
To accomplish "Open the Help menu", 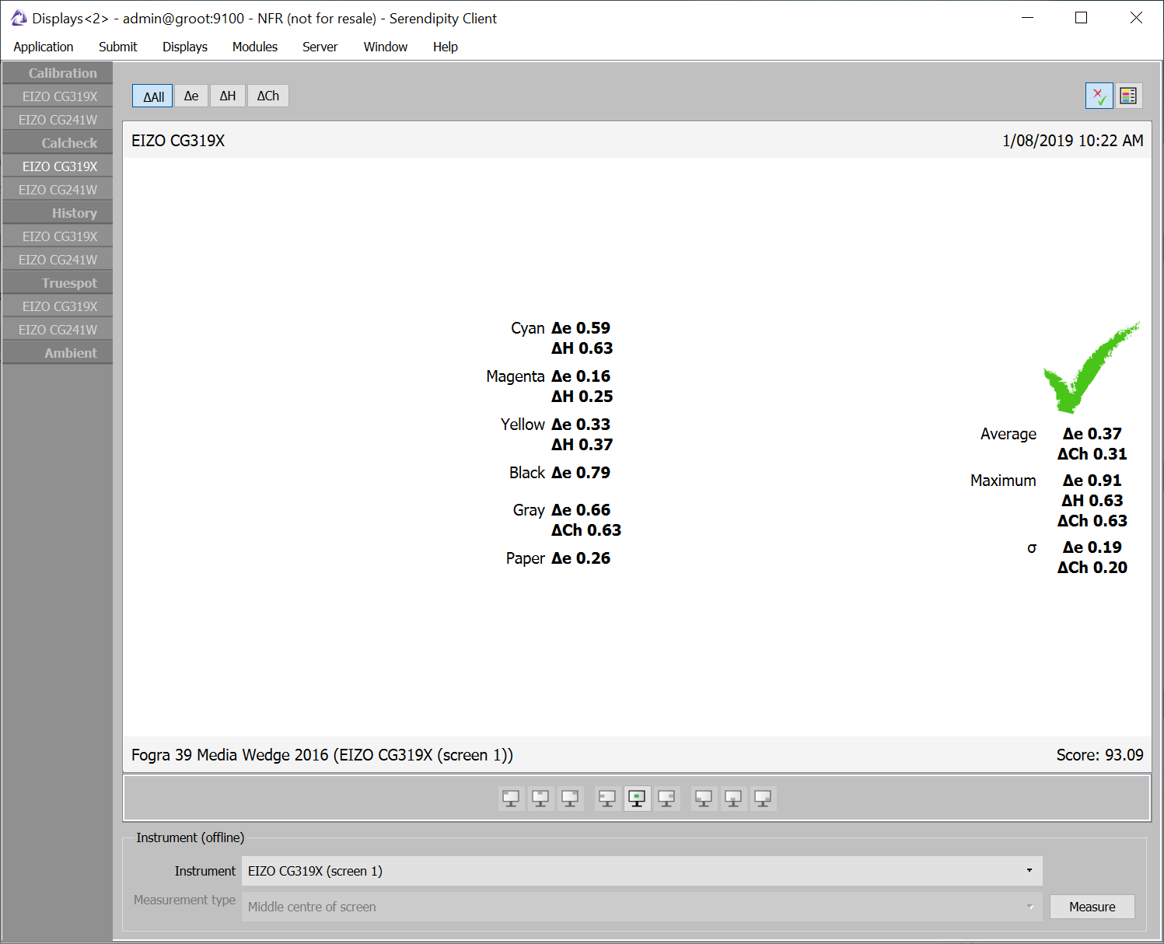I will 446,47.
